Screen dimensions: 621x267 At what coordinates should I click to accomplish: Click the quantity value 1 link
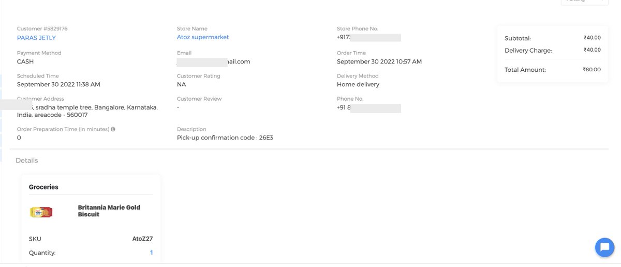[x=152, y=253]
